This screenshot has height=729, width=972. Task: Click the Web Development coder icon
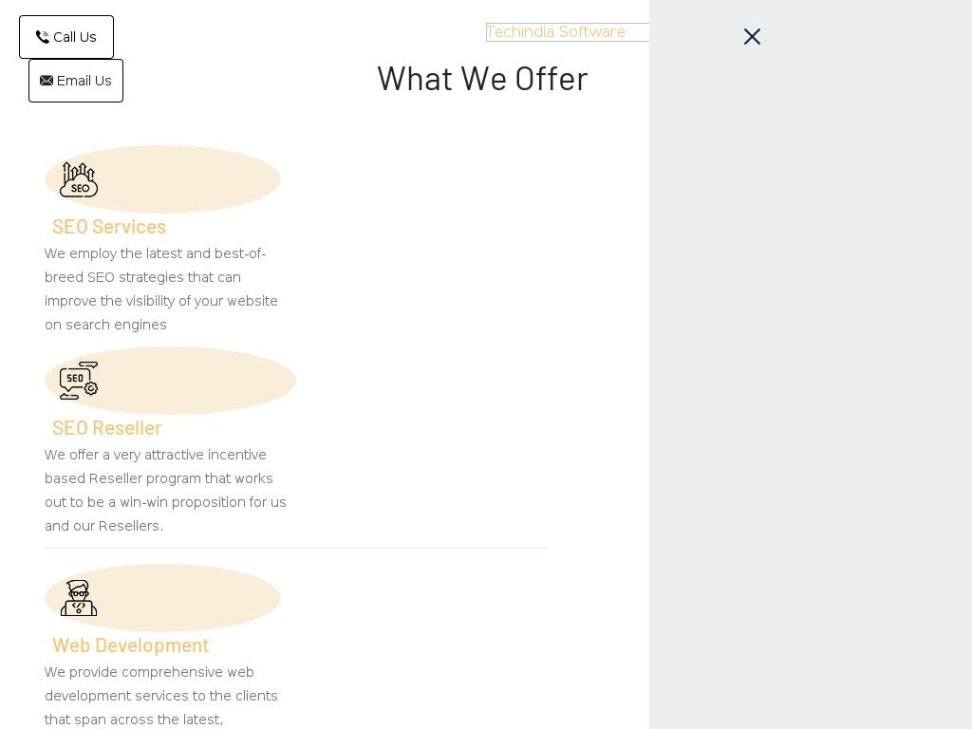(79, 598)
